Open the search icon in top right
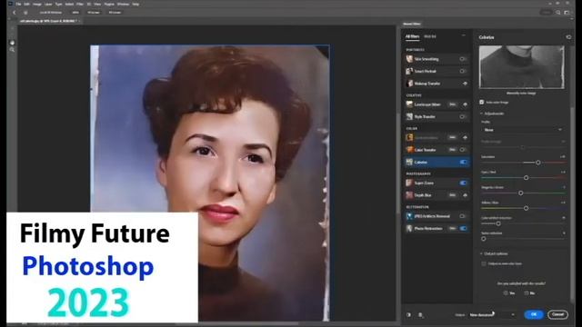Image resolution: width=582 pixels, height=327 pixels. tap(557, 12)
